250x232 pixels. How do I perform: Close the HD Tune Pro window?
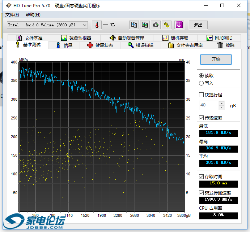(x=239, y=5)
